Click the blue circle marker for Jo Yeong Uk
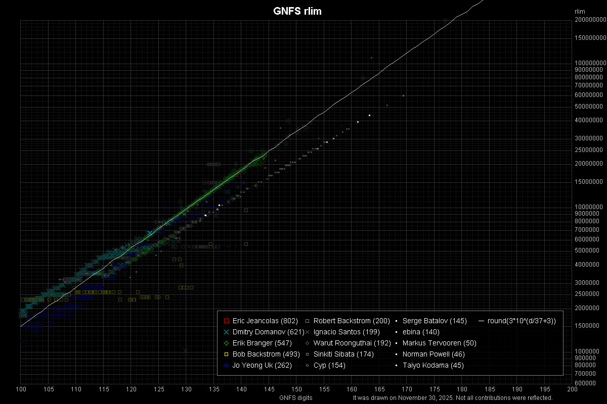Viewport: 607px width, 404px height. point(227,365)
